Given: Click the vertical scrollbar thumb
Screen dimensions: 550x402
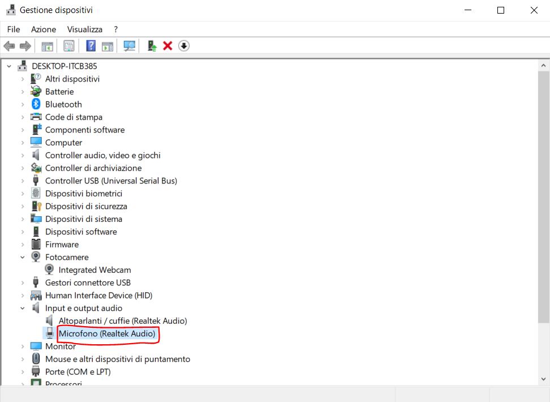Looking at the screenshot, I should (x=543, y=196).
